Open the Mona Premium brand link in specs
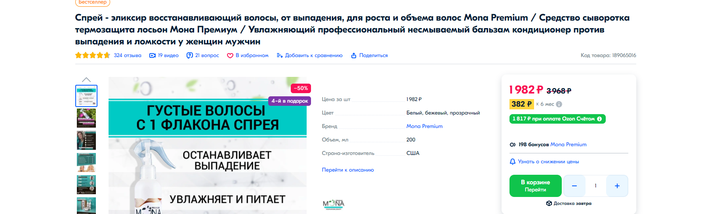Image resolution: width=725 pixels, height=214 pixels. pyautogui.click(x=424, y=126)
